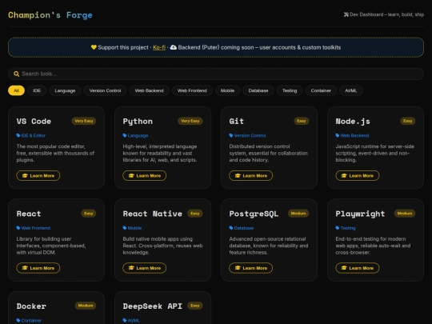The height and width of the screenshot is (324, 432).
Task: Filter tools by Language category
Action: [65, 90]
